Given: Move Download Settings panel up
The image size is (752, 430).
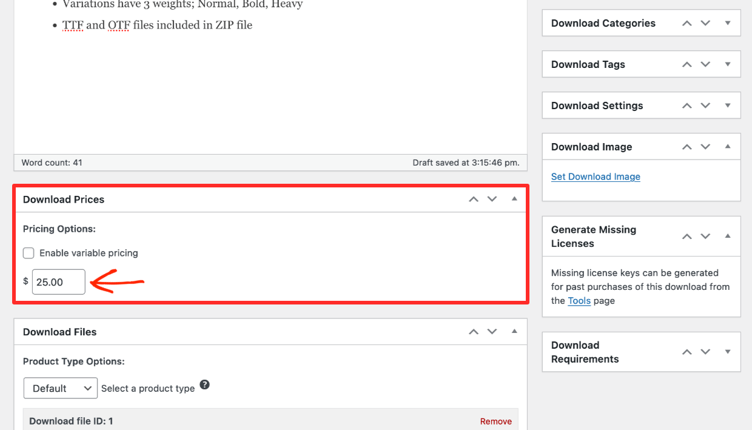Looking at the screenshot, I should click(687, 106).
